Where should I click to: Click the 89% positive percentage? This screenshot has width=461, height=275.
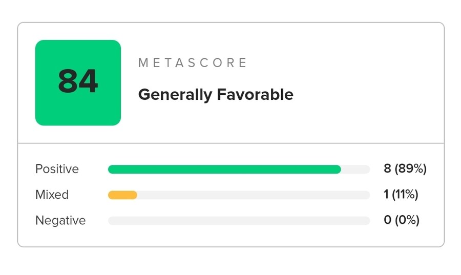point(410,169)
